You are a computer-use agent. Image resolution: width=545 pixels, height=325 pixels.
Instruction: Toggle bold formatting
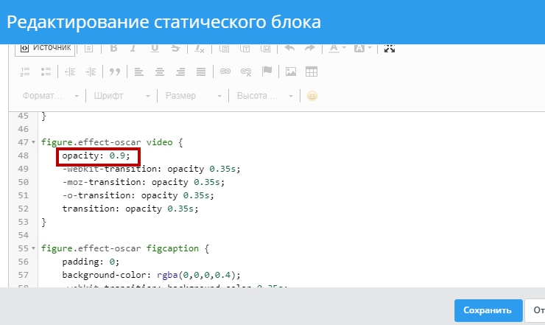tap(113, 48)
